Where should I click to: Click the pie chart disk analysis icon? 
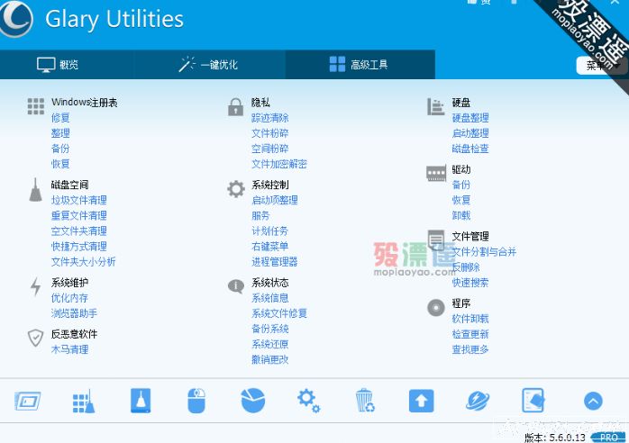252,400
